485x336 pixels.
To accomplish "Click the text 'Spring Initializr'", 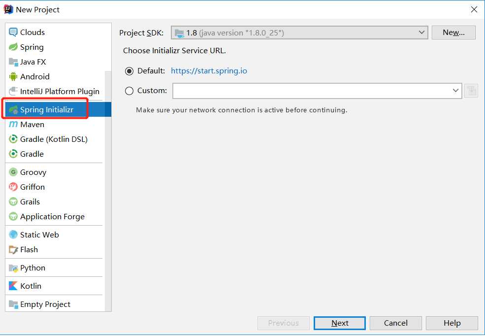I will (x=47, y=109).
